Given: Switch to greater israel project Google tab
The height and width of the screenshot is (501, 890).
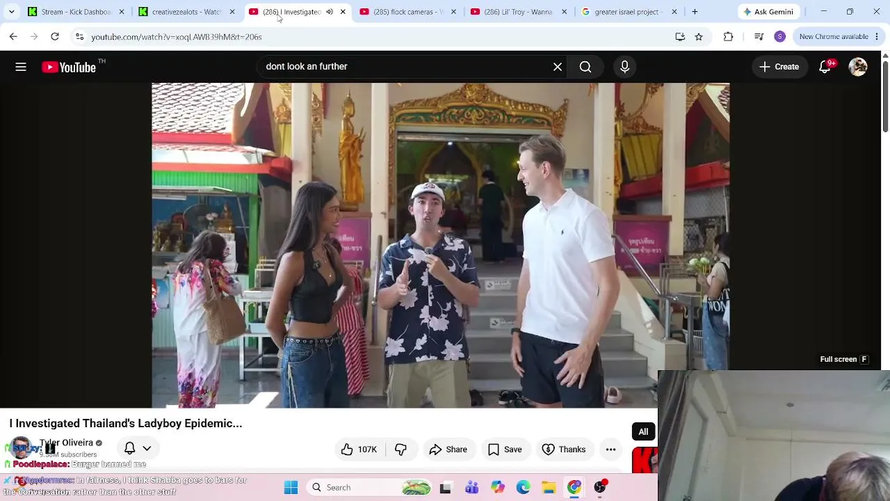Looking at the screenshot, I should point(629,12).
